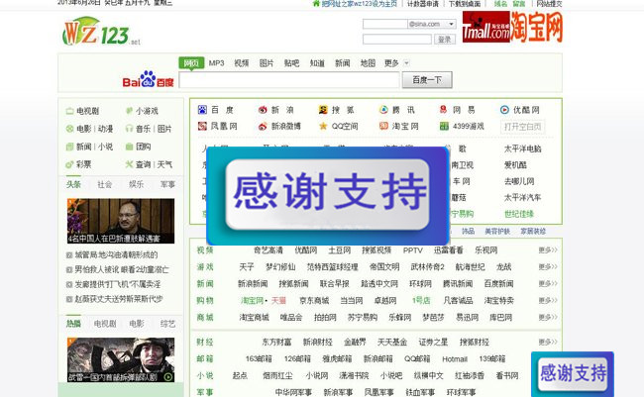Click the mail password input field
Viewport: 644px width, 397px height.
396,40
